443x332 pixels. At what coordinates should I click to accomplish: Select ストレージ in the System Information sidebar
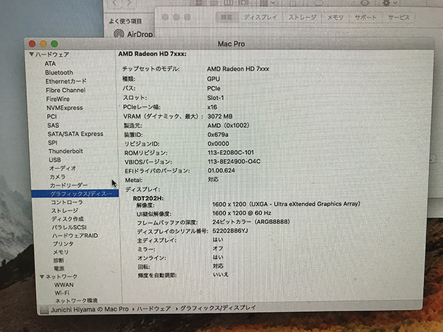point(64,210)
